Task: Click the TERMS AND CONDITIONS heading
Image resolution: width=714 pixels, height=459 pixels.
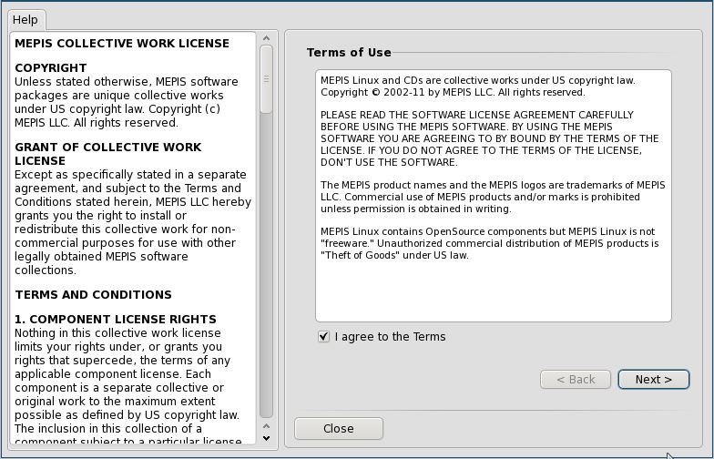Action: pyautogui.click(x=93, y=295)
